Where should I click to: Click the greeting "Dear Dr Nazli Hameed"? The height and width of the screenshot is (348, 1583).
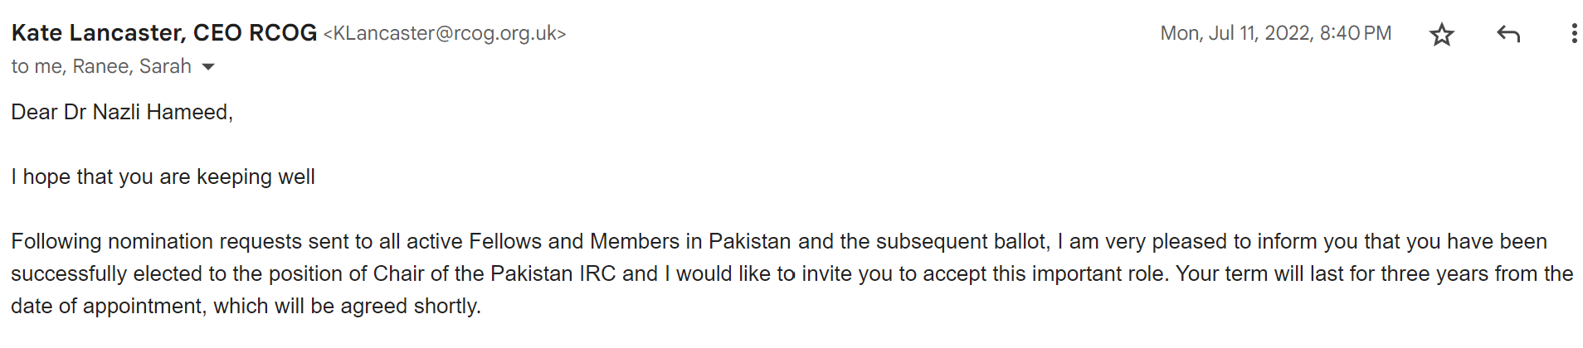(x=121, y=112)
